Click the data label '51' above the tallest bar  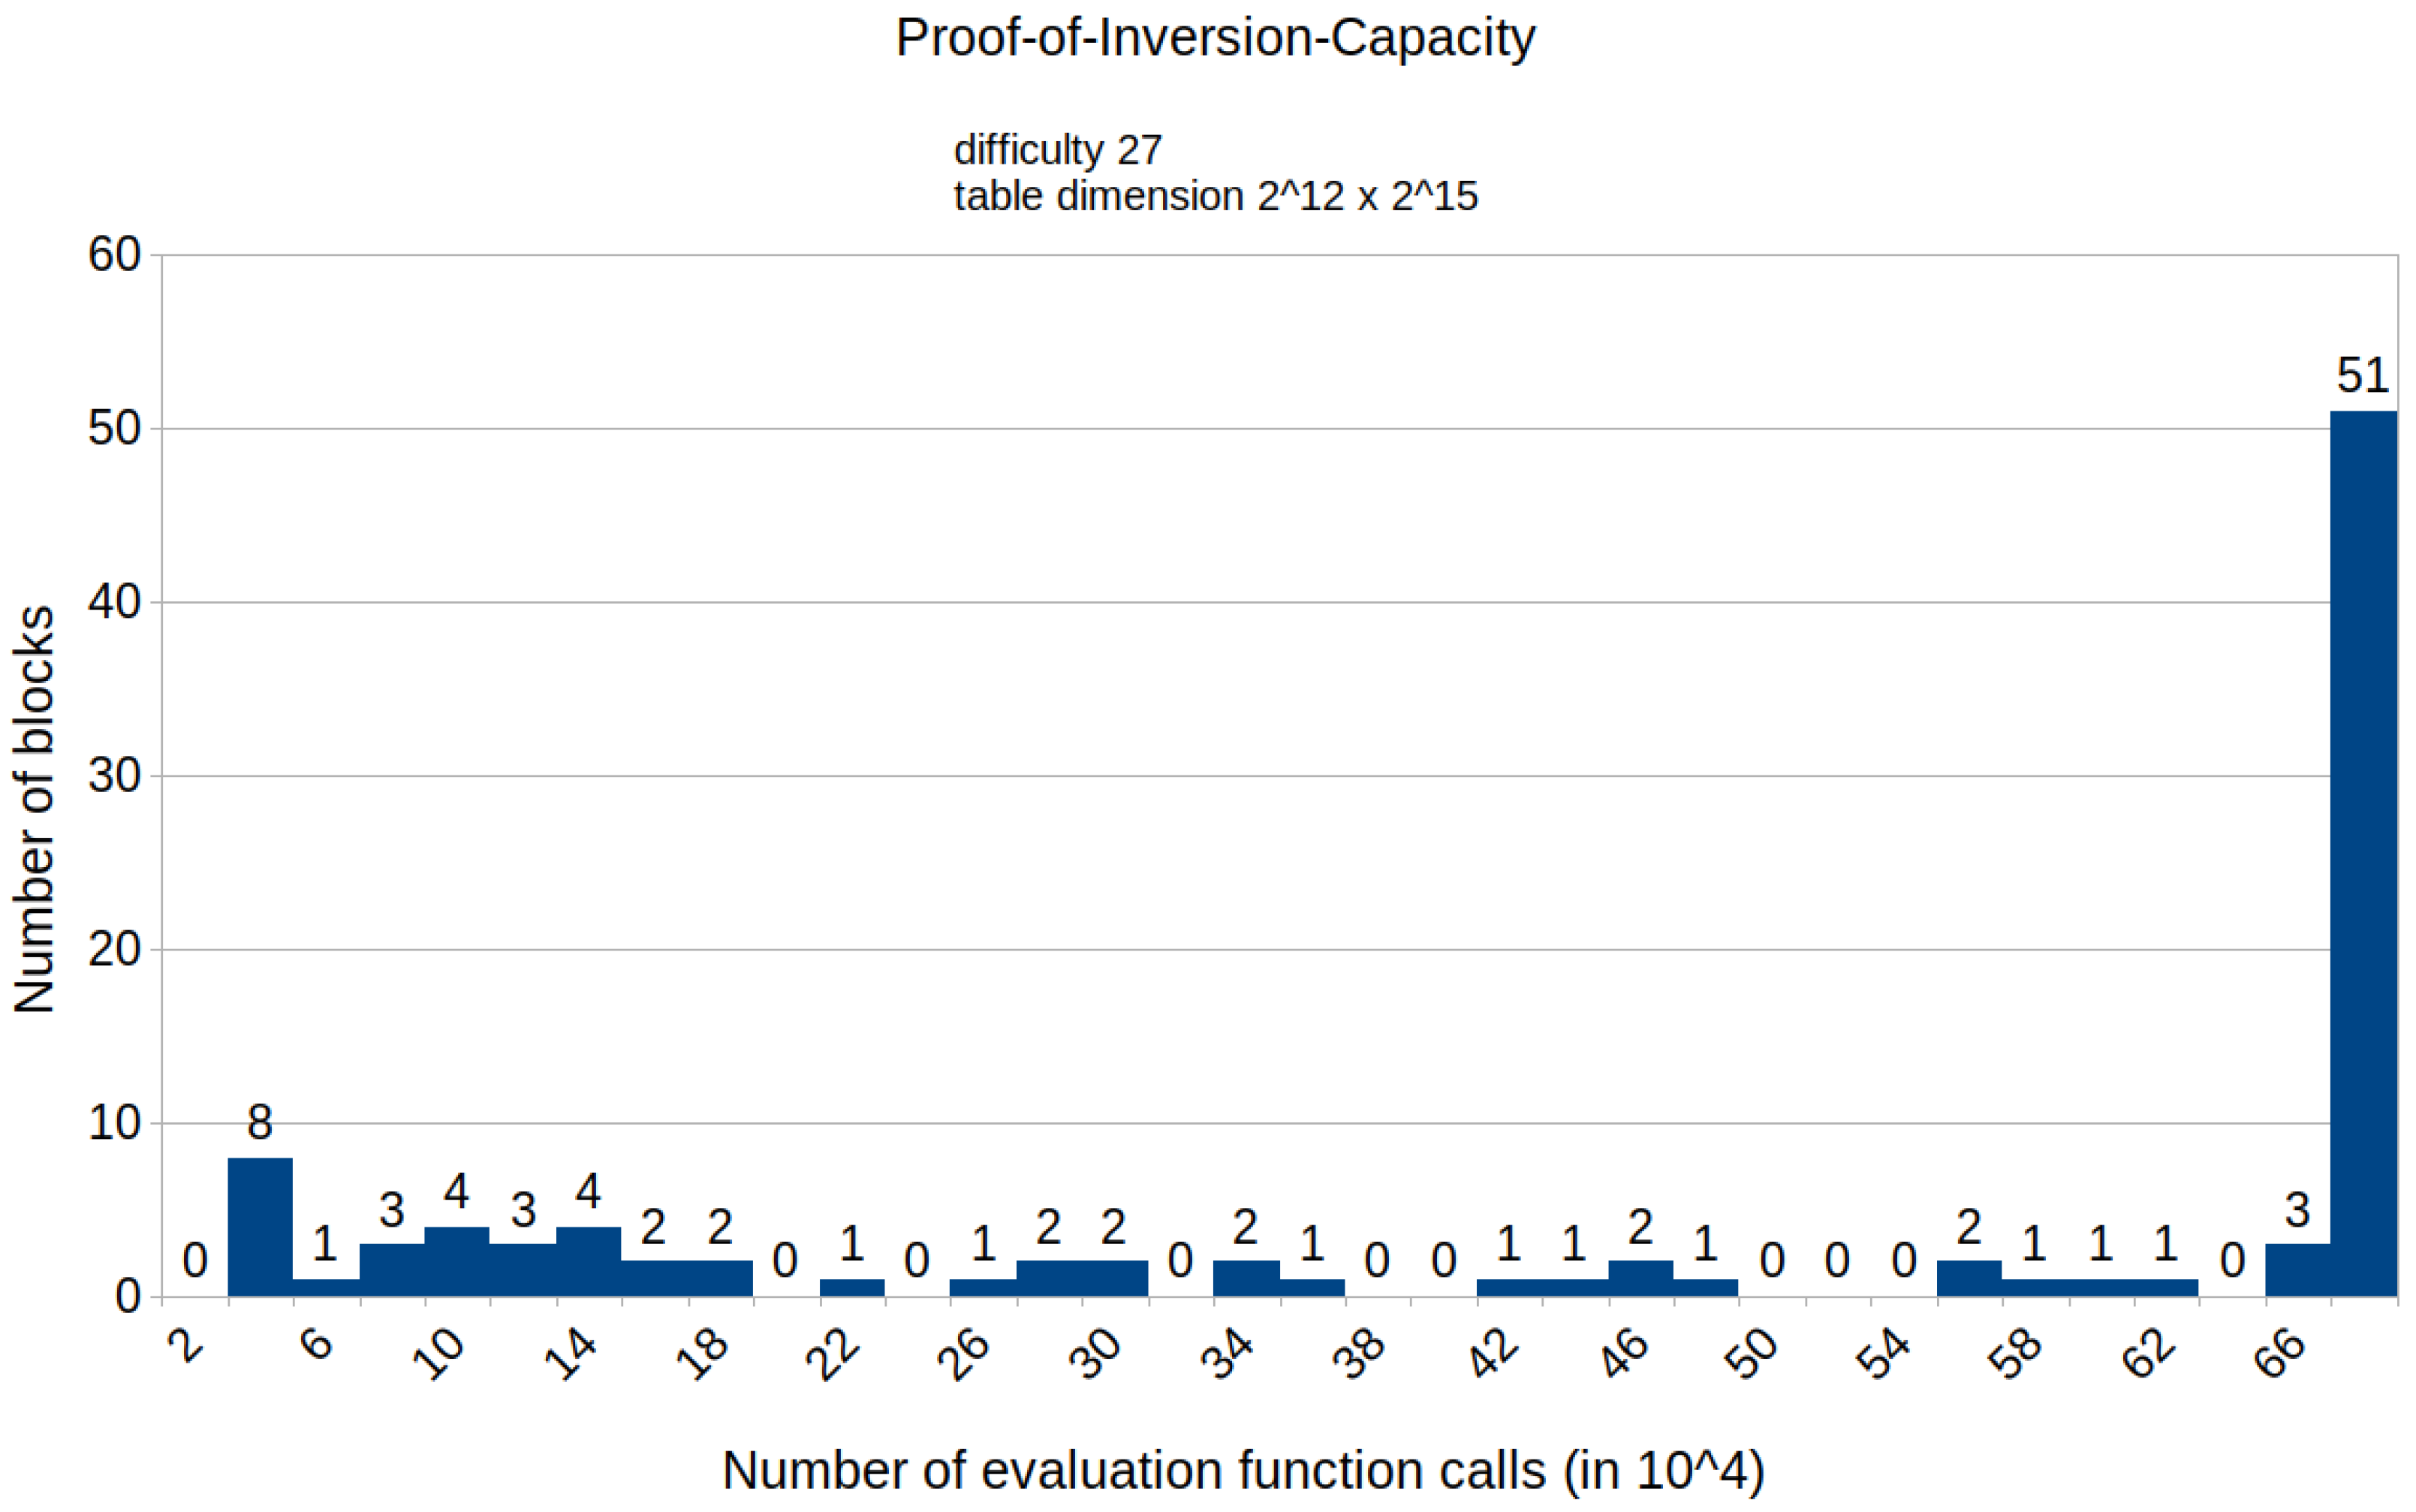pyautogui.click(x=2363, y=376)
